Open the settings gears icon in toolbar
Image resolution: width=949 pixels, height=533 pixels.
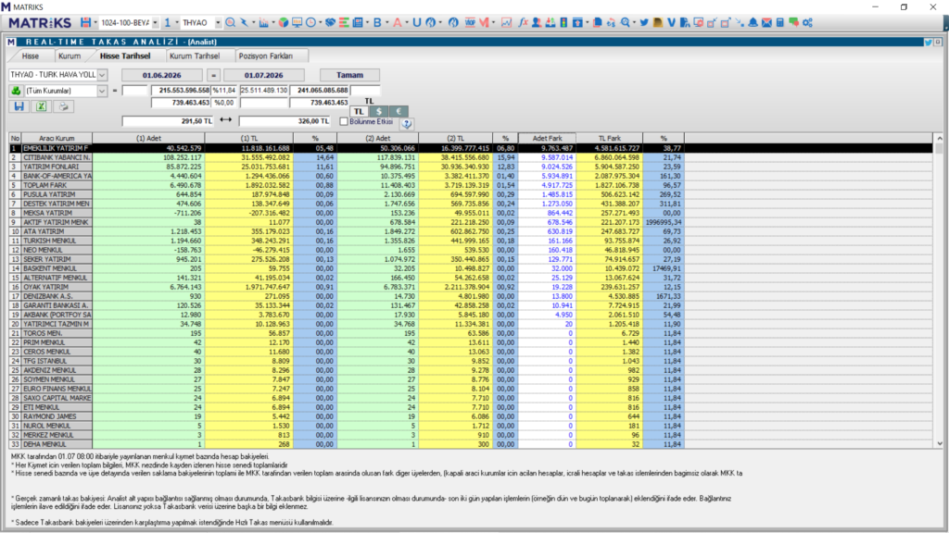click(807, 22)
